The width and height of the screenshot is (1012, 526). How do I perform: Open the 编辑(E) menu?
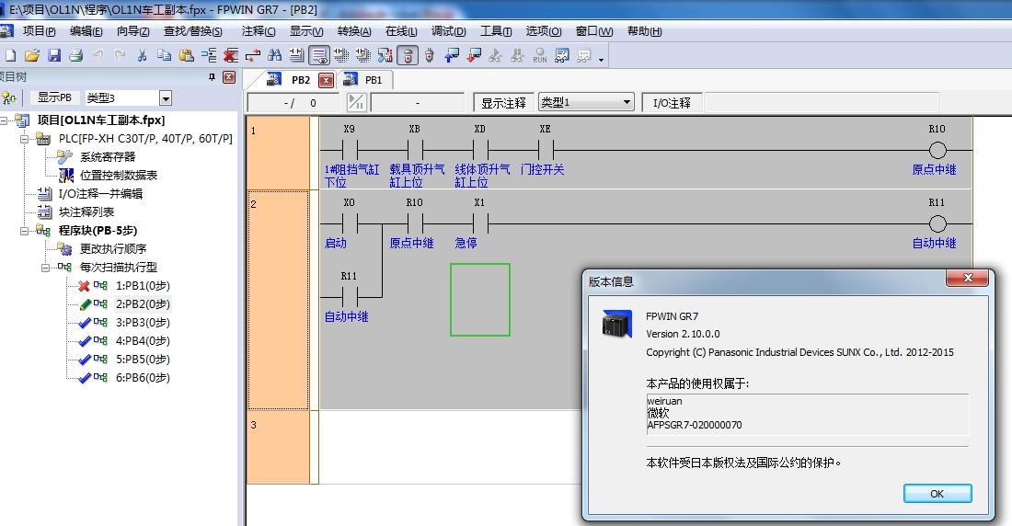tap(86, 31)
